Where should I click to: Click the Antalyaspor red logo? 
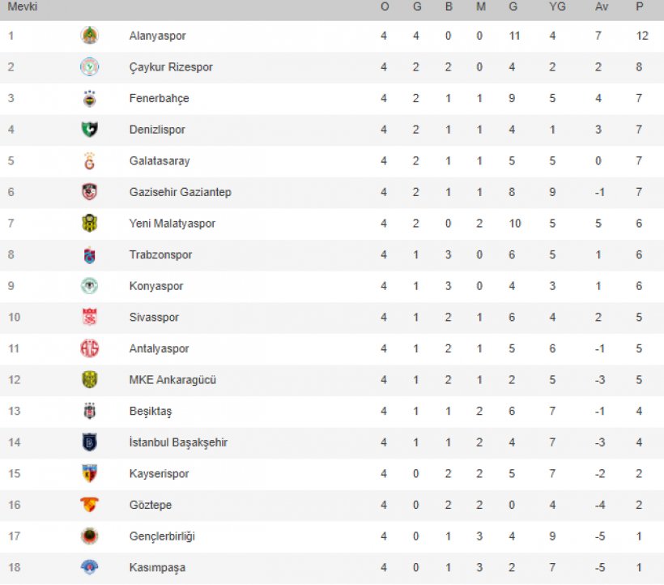coord(89,348)
